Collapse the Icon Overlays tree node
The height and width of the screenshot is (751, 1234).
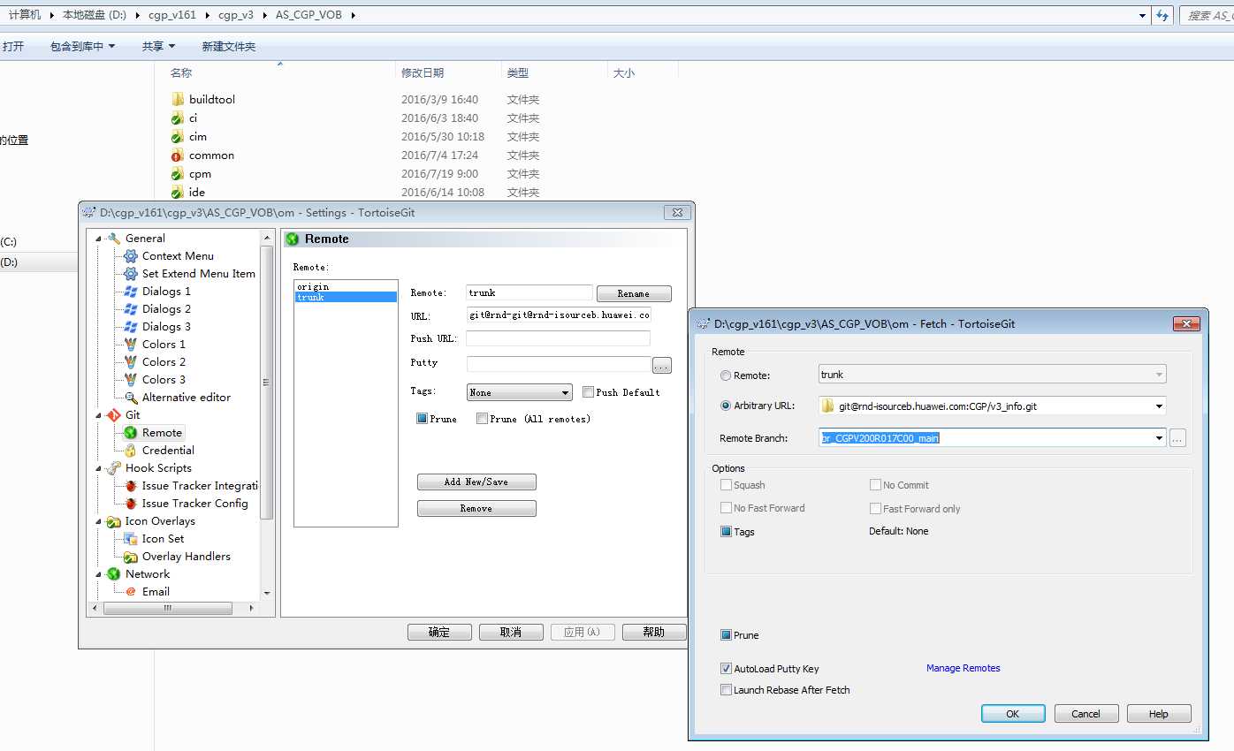pyautogui.click(x=100, y=521)
